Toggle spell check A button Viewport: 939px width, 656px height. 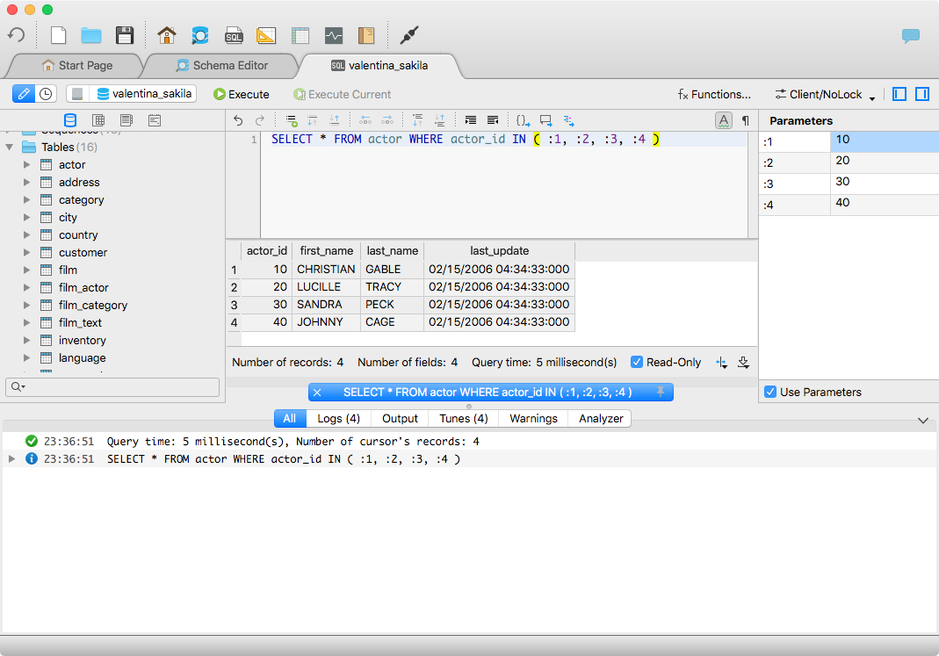[724, 120]
